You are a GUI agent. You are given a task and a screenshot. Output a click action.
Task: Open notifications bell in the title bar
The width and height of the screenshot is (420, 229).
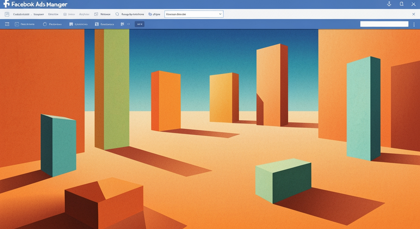coord(402,4)
